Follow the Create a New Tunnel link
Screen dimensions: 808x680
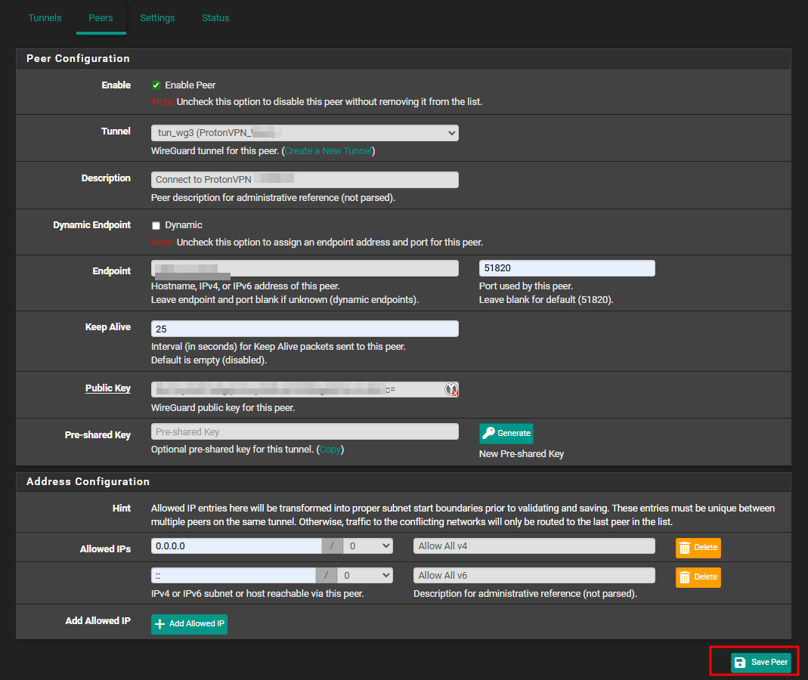click(328, 151)
